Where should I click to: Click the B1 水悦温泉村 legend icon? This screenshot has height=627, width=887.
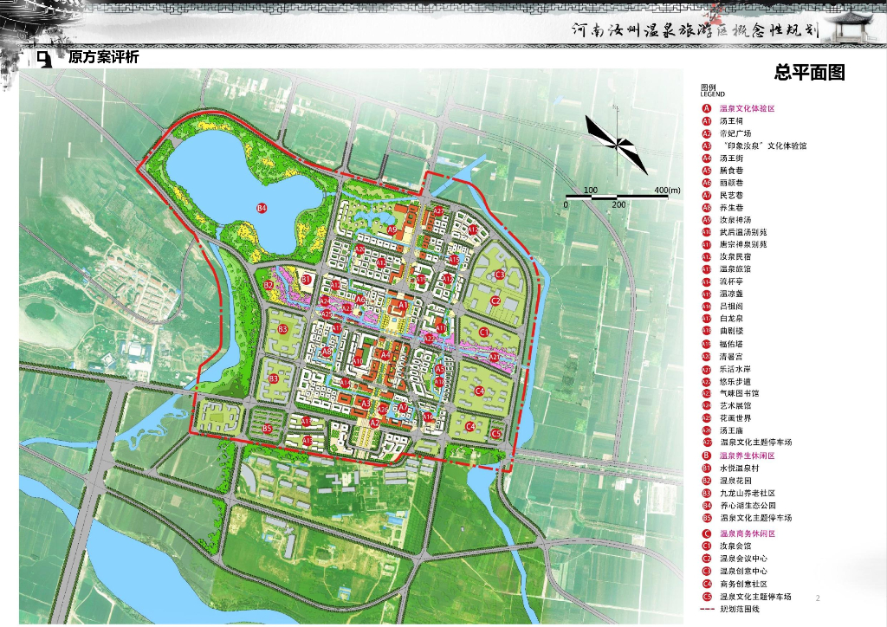[x=707, y=469]
